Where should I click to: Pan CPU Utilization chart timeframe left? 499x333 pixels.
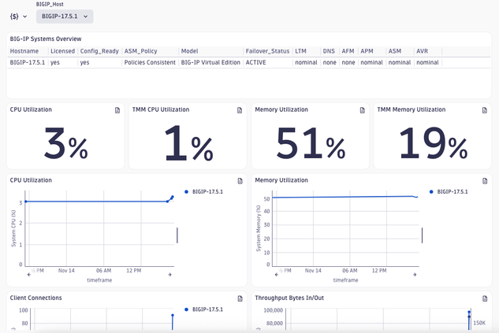[28, 274]
